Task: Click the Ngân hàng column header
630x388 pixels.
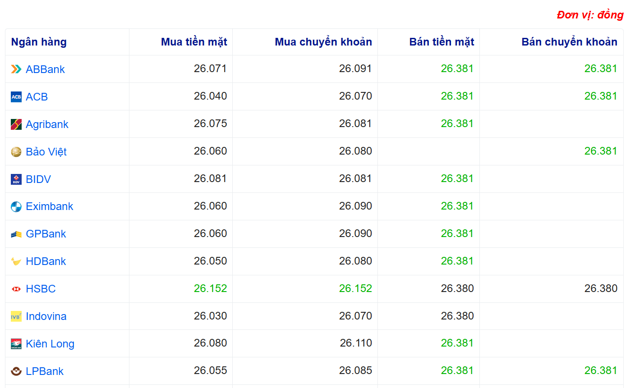Action: (x=39, y=42)
